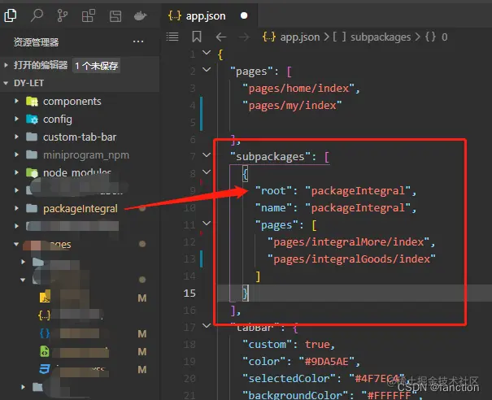The height and width of the screenshot is (400, 492).
Task: Expand the packageIntegral folder
Action: [16, 208]
